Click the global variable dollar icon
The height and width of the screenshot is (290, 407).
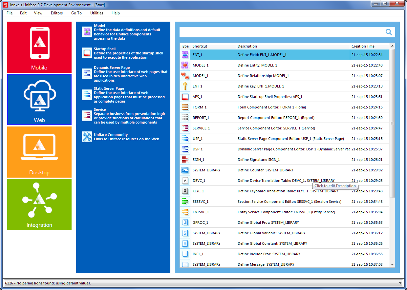tap(185, 233)
